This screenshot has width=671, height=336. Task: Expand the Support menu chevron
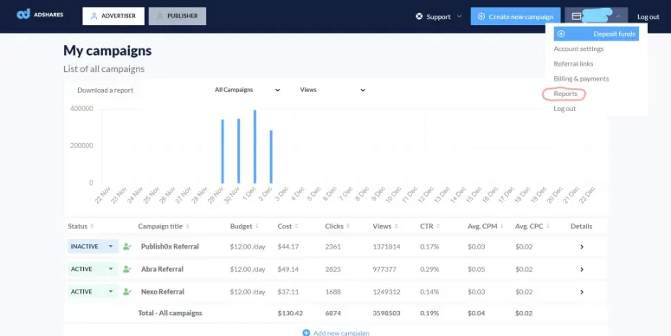click(x=459, y=16)
